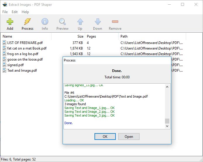Click the 377 KB size cell
Screen dimensions: 203x162
click(78, 43)
